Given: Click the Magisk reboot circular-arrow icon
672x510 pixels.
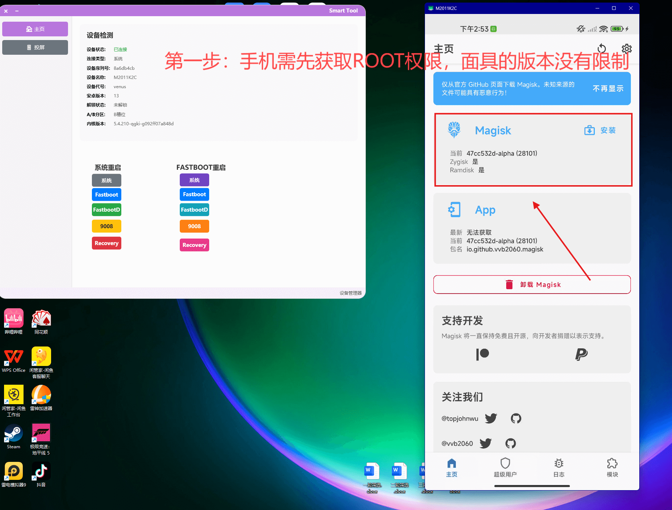Looking at the screenshot, I should pos(602,49).
